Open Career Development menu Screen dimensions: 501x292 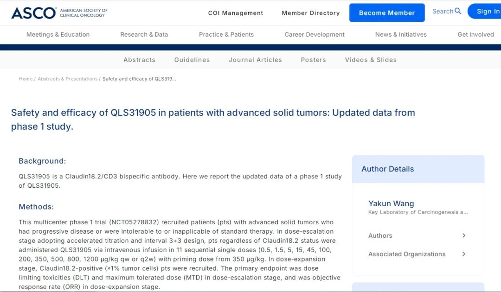315,34
